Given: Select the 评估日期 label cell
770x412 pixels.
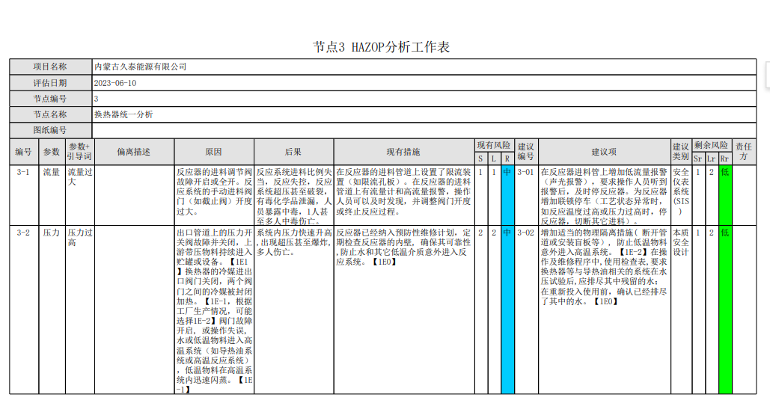Looking at the screenshot, I should 51,83.
